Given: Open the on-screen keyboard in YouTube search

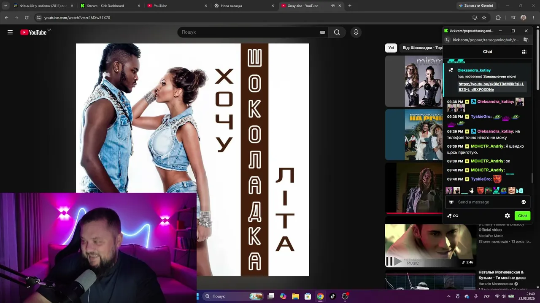Looking at the screenshot, I should click(322, 32).
